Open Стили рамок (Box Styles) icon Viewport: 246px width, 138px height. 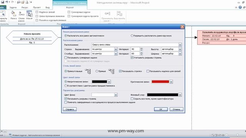tap(22, 16)
